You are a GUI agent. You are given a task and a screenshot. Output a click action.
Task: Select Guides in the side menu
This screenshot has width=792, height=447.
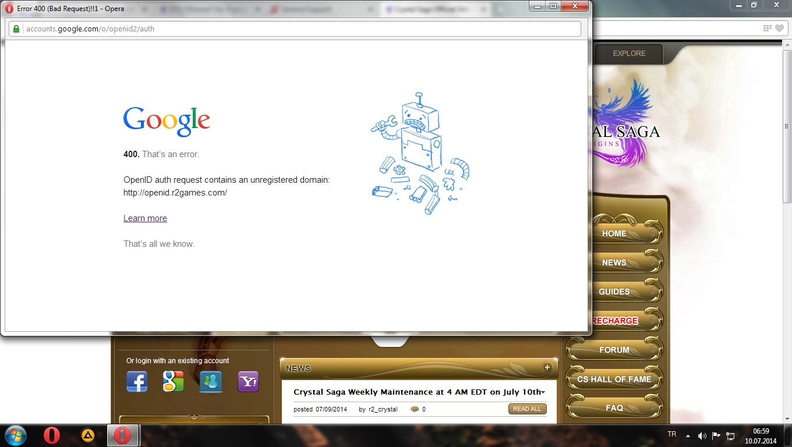(x=614, y=292)
